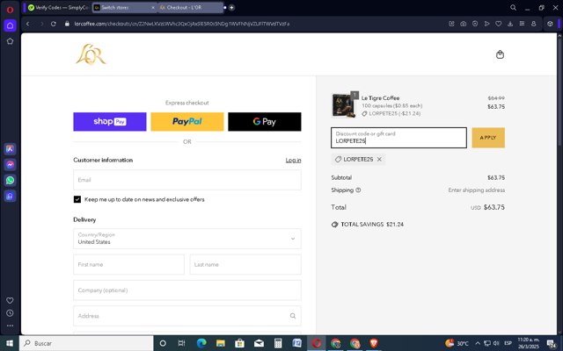Open the sidebar three-dots settings

[x=10, y=326]
